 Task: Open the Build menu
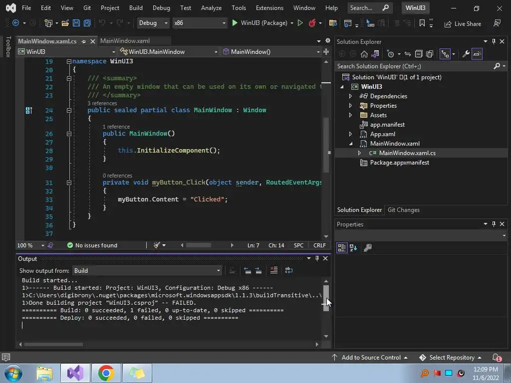(x=136, y=8)
